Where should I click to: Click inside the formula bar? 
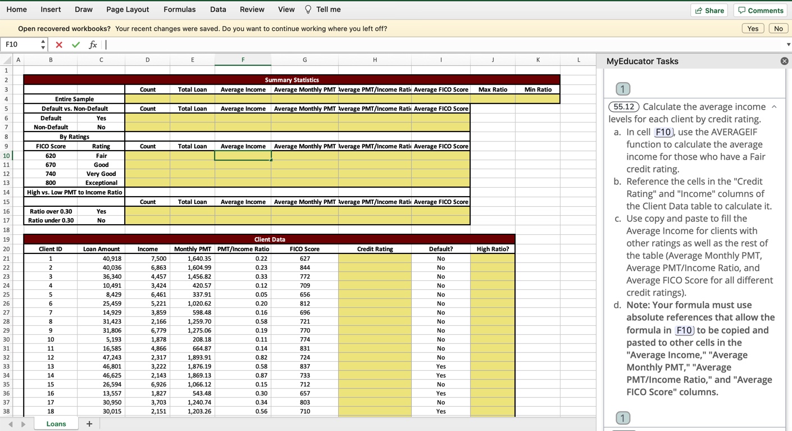225,44
